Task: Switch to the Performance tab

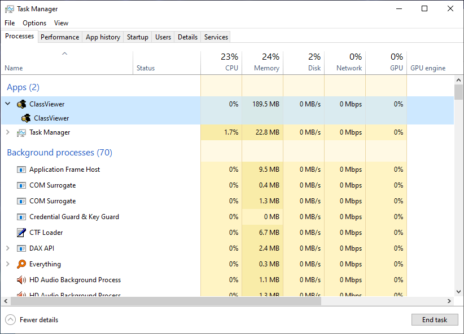Action: (60, 37)
